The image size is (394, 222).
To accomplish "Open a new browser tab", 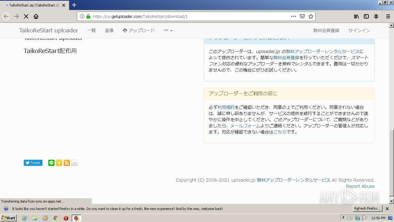I will [74, 5].
